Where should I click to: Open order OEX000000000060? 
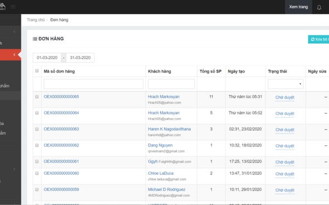pos(61,173)
